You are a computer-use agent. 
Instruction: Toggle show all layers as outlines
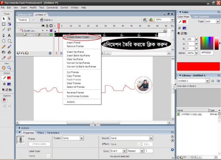(51, 26)
